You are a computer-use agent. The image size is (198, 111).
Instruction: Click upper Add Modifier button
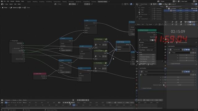pyautogui.click(x=182, y=46)
